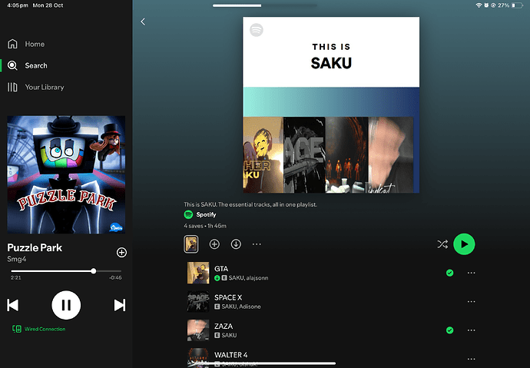The image size is (530, 368).
Task: Click the GTA track artwork
Action: point(198,273)
